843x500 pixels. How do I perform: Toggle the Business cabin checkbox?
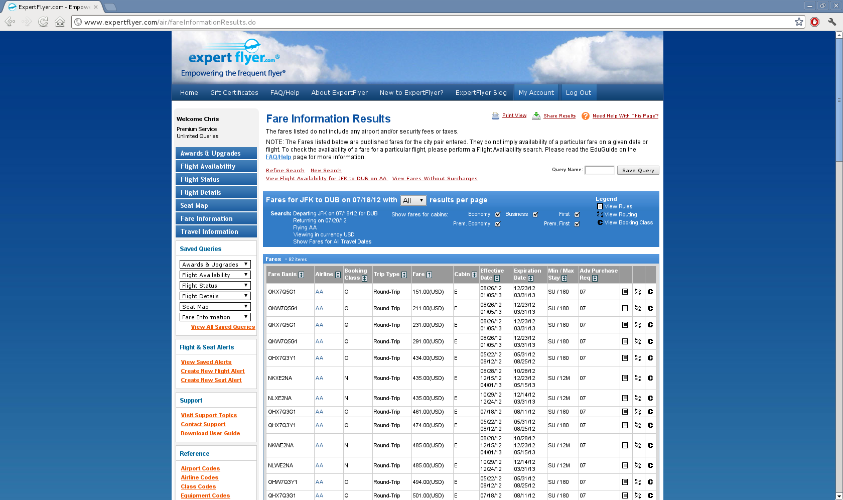[x=535, y=214]
